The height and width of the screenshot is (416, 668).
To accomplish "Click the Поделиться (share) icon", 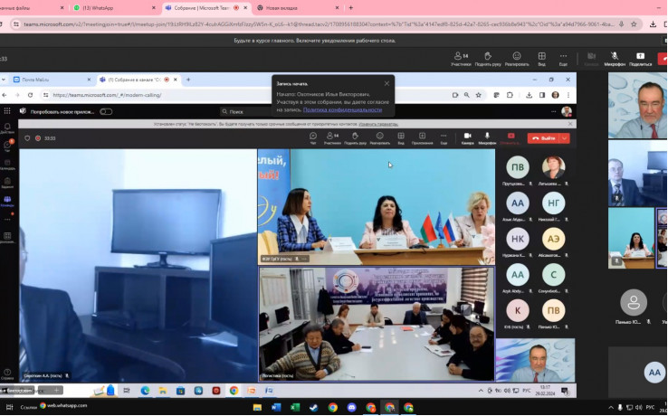I will pos(640,58).
